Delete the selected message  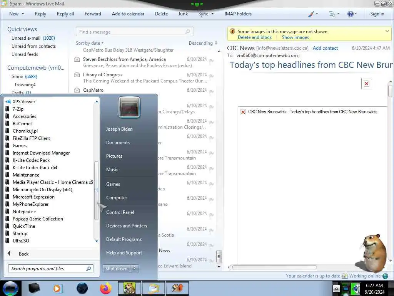tap(161, 14)
